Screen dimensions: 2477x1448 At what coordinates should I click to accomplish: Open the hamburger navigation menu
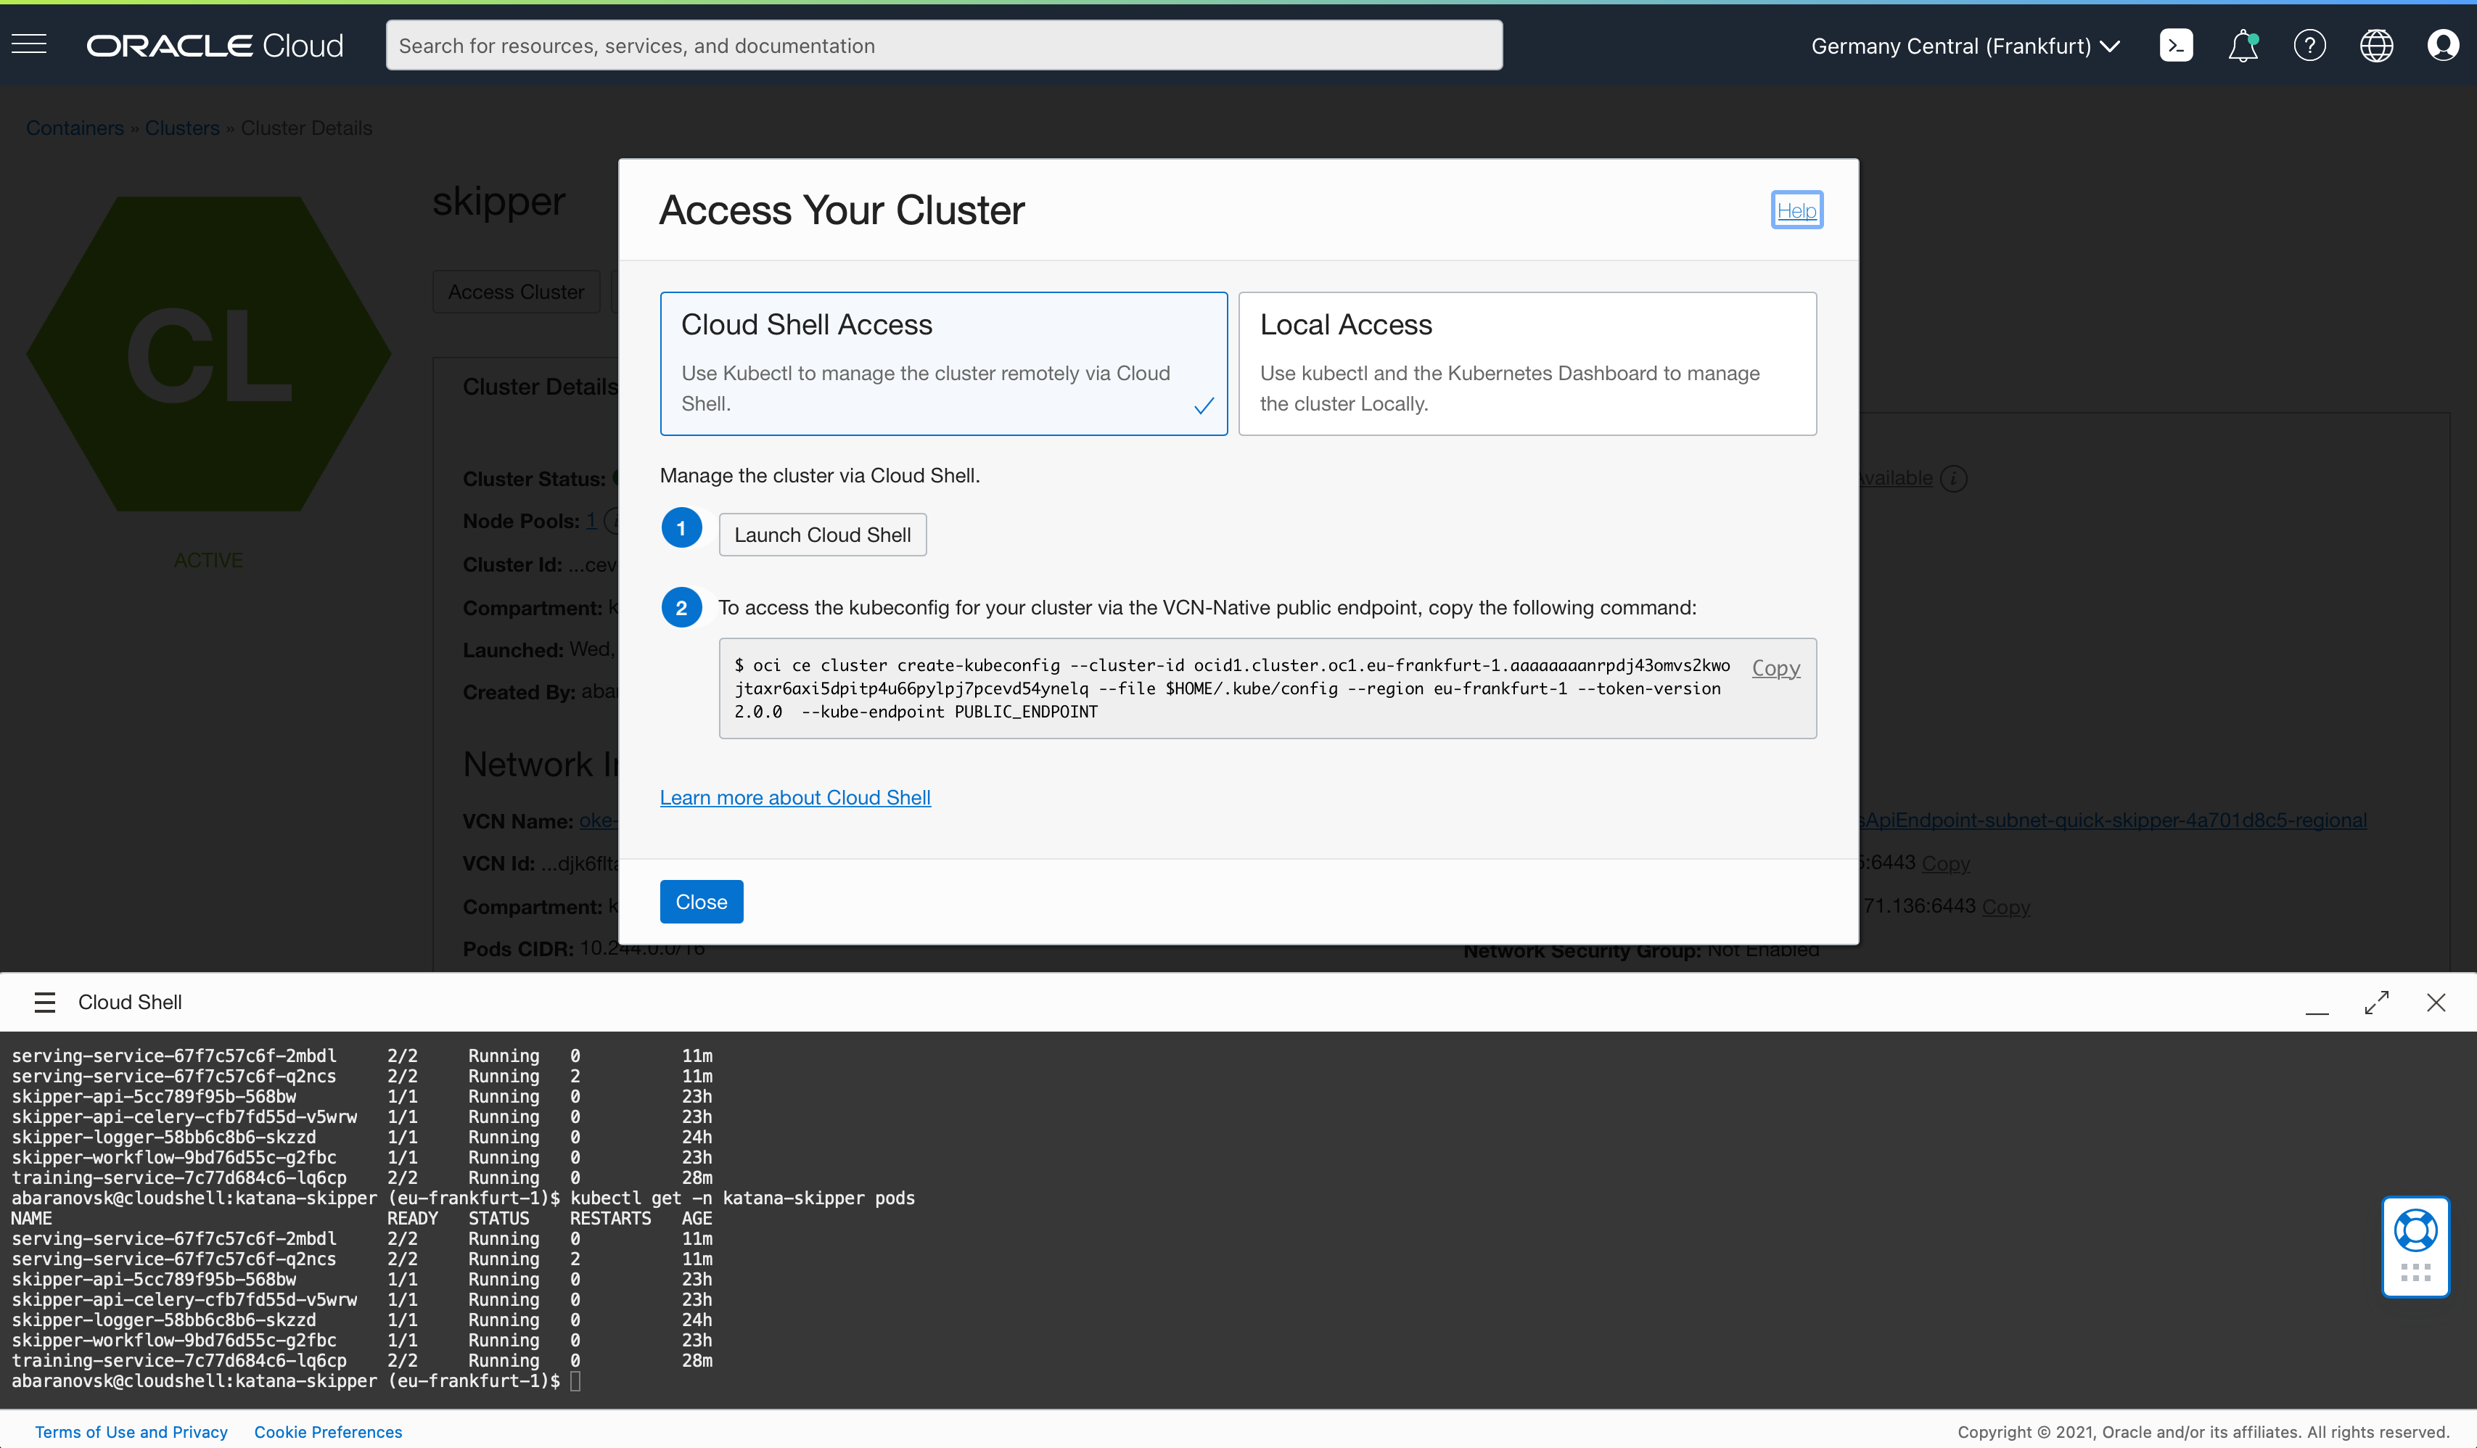(30, 44)
